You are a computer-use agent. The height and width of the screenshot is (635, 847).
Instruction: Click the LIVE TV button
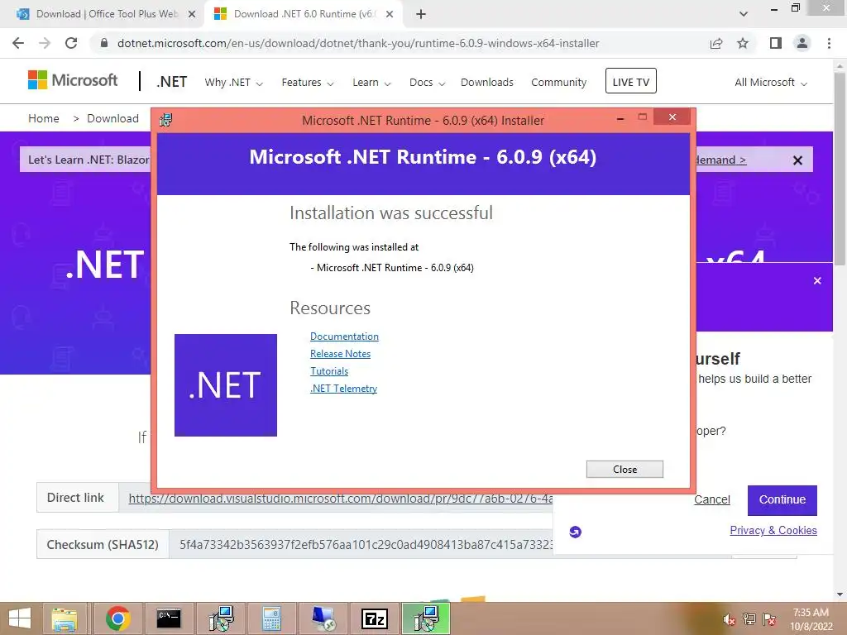(x=630, y=81)
